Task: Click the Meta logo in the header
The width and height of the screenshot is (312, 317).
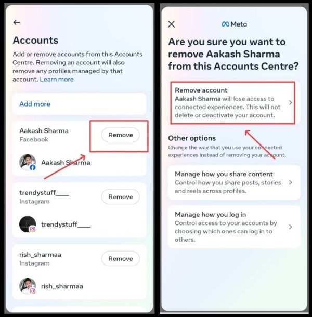Action: click(234, 24)
